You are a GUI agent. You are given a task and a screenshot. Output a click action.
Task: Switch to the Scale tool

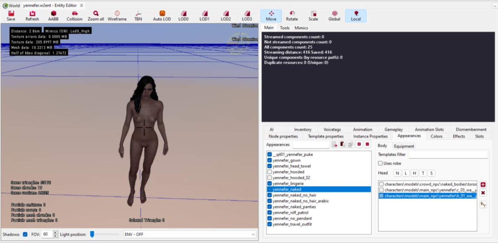(x=313, y=16)
